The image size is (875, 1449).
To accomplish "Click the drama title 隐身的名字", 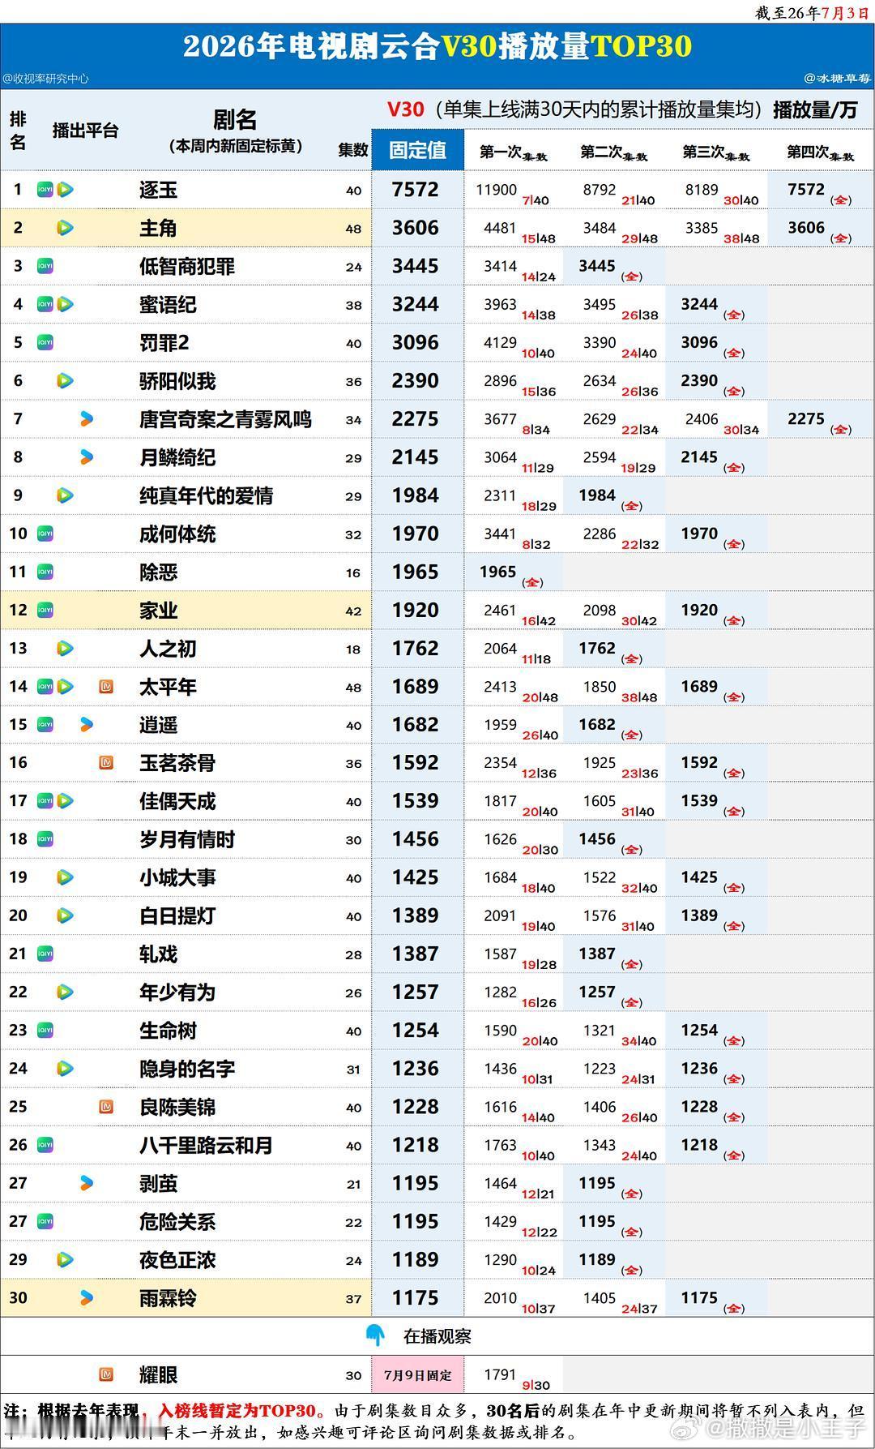I will pyautogui.click(x=187, y=1069).
